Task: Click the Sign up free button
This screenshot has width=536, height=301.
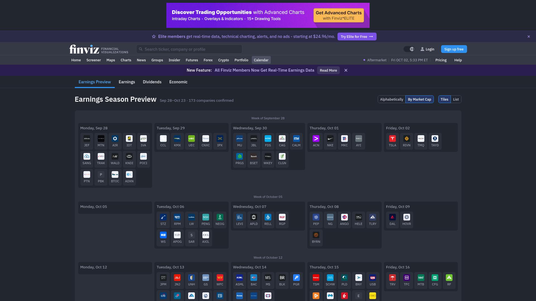Action: 454,49
